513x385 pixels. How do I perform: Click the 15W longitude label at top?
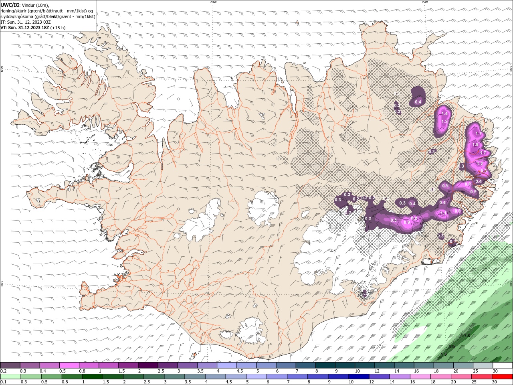[424, 2]
